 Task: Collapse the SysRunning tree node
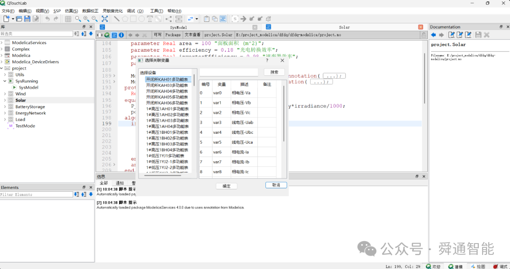(5, 81)
